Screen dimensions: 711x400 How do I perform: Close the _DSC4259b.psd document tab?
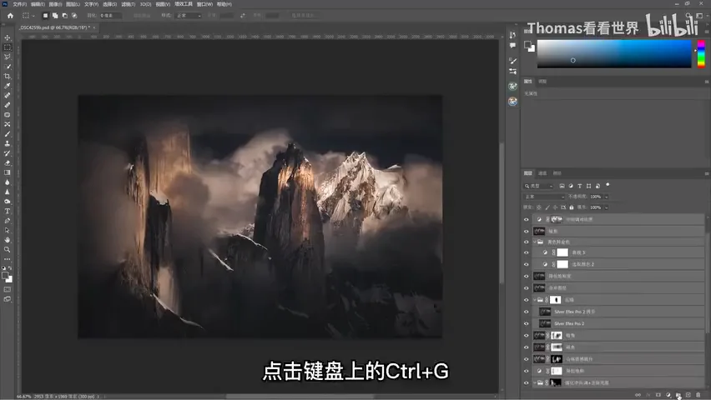click(93, 27)
